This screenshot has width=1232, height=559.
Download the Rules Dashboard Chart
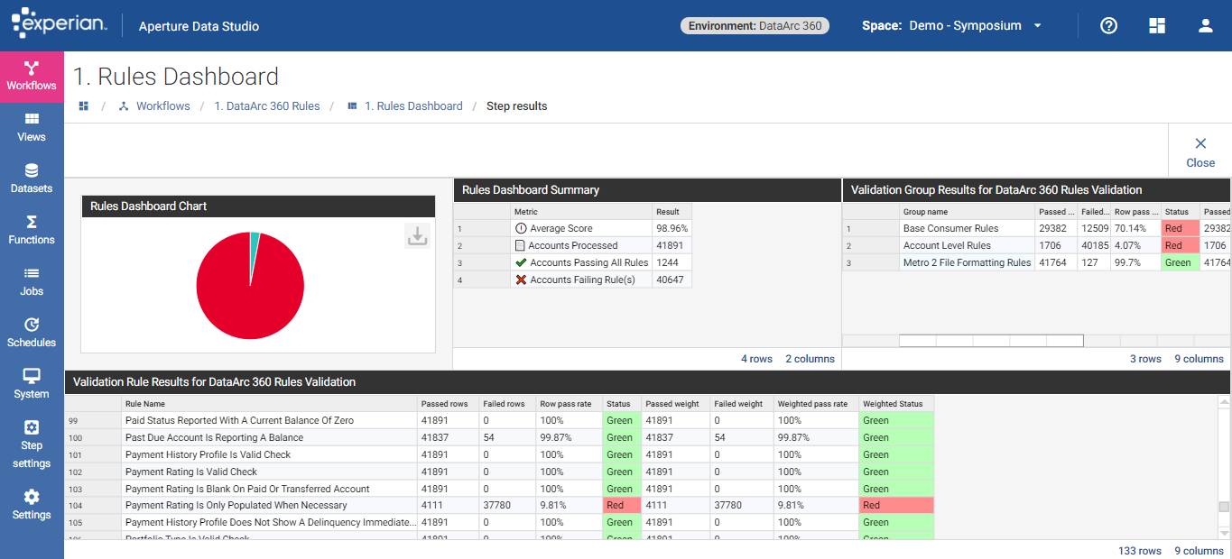click(x=417, y=236)
